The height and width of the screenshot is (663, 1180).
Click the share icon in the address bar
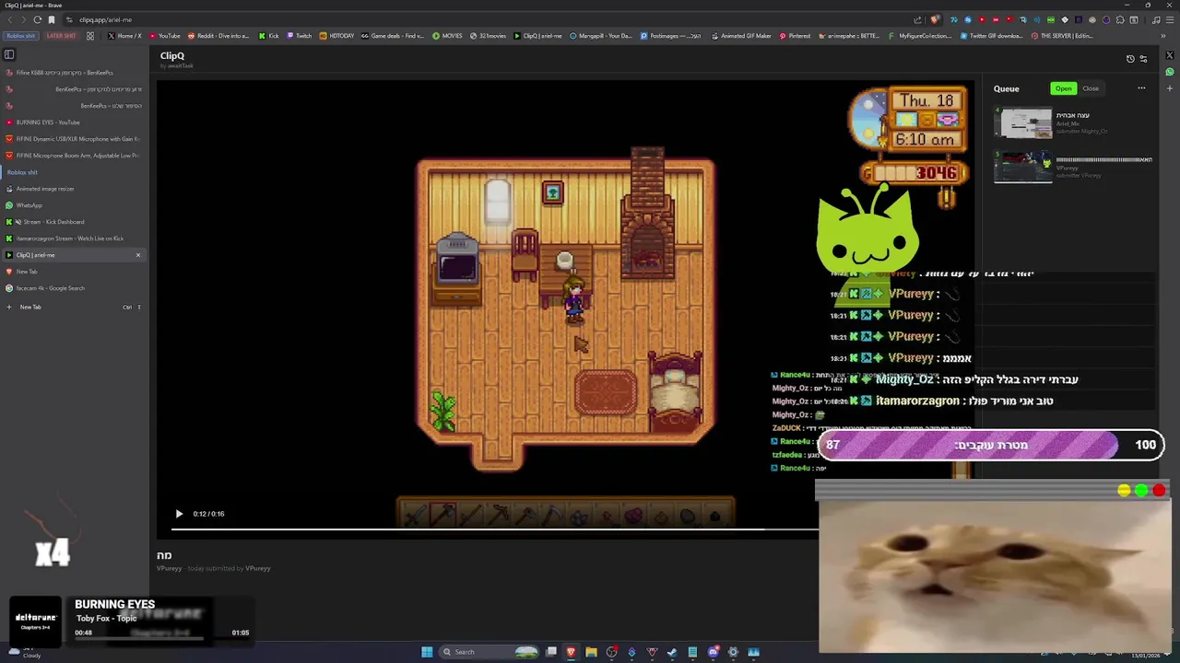coord(917,19)
